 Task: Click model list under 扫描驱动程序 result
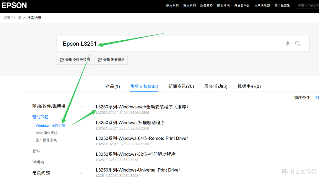click(x=123, y=128)
